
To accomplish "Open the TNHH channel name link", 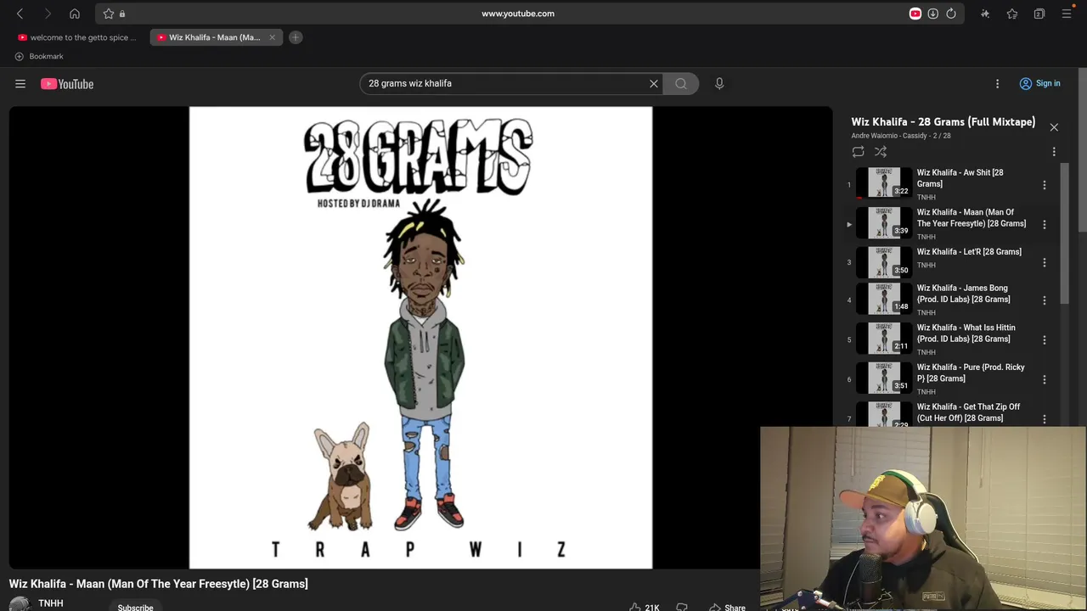I will pyautogui.click(x=51, y=603).
